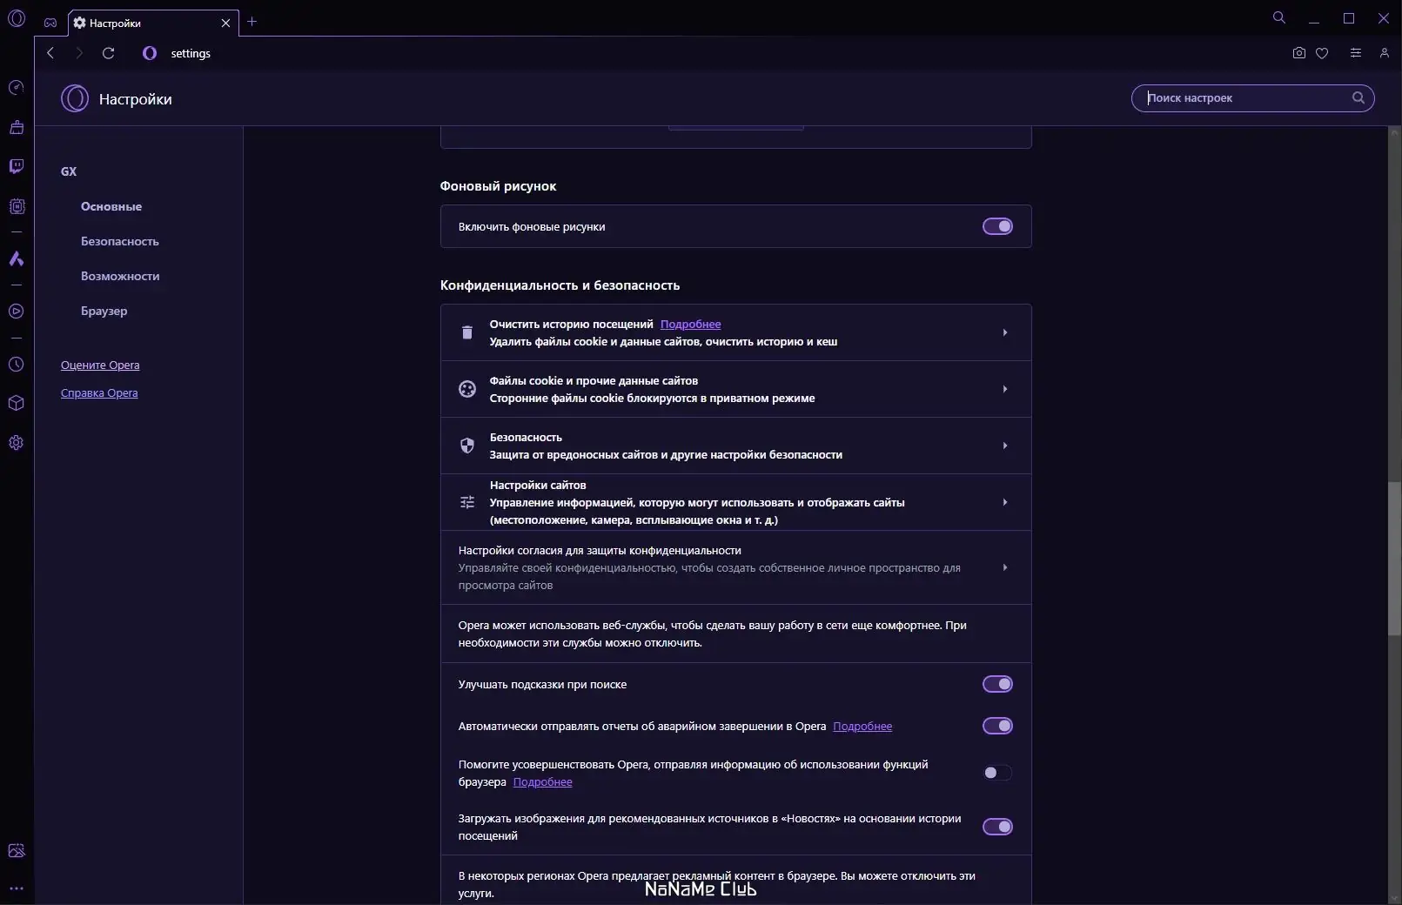Launch GX Cleaner broom icon

tap(16, 127)
